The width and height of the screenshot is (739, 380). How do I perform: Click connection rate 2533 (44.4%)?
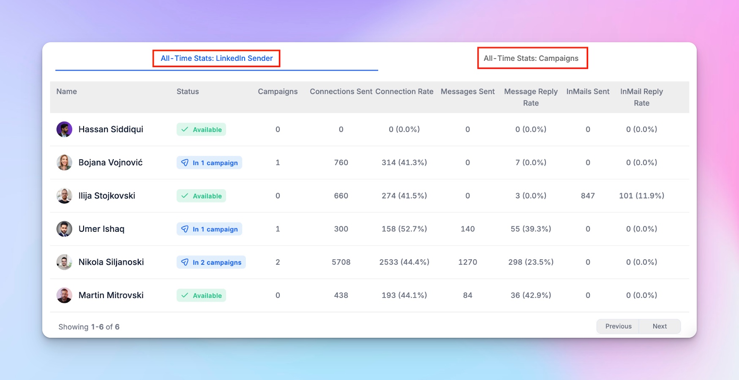tap(404, 262)
